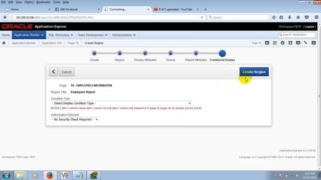Expand the SQL Workshop menu
This screenshot has height=180, width=321.
coord(61,35)
